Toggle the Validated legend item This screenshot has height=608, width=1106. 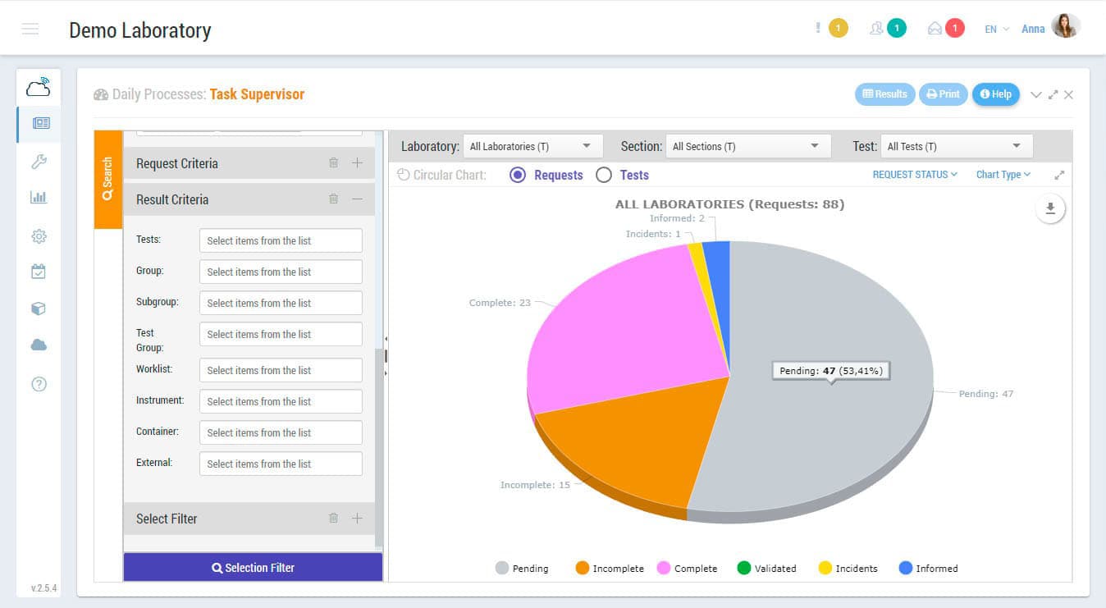tap(766, 568)
